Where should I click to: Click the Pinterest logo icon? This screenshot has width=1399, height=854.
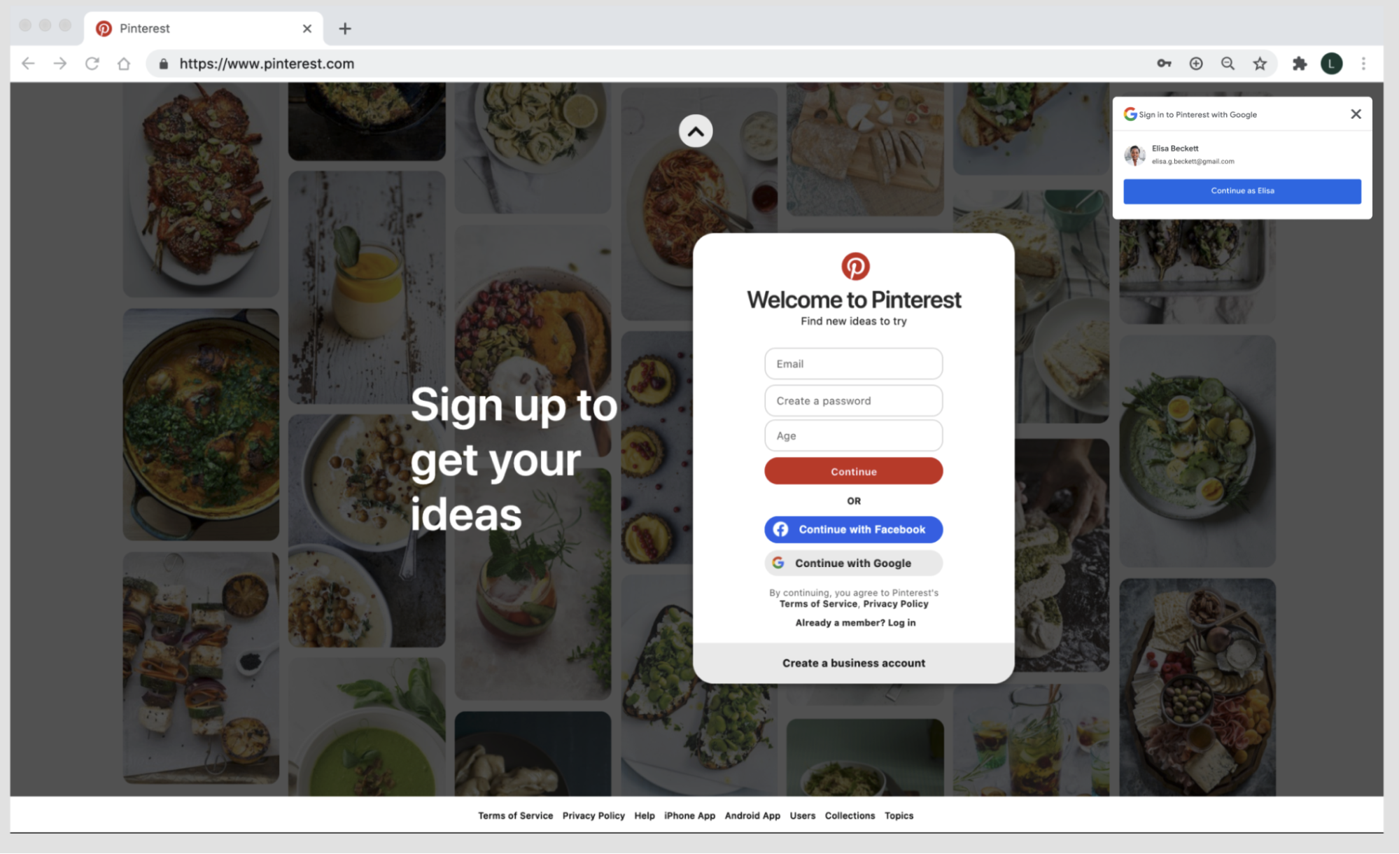click(x=853, y=266)
